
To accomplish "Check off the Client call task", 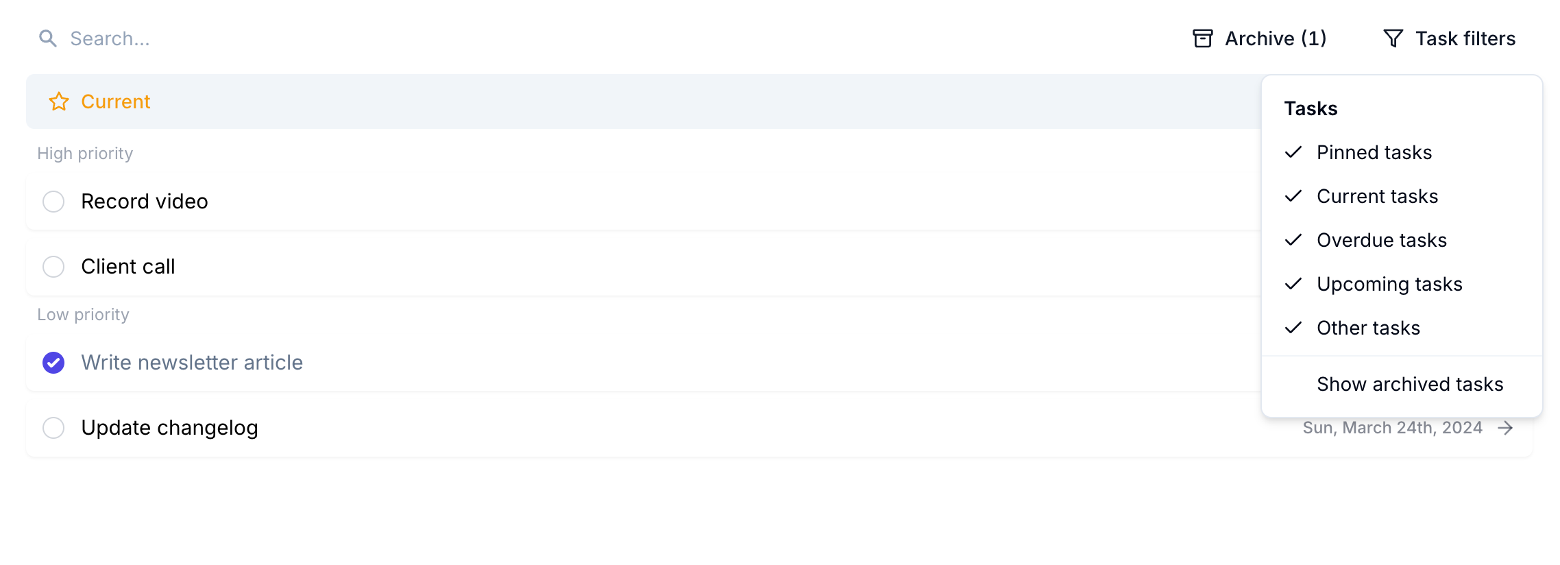I will (53, 267).
